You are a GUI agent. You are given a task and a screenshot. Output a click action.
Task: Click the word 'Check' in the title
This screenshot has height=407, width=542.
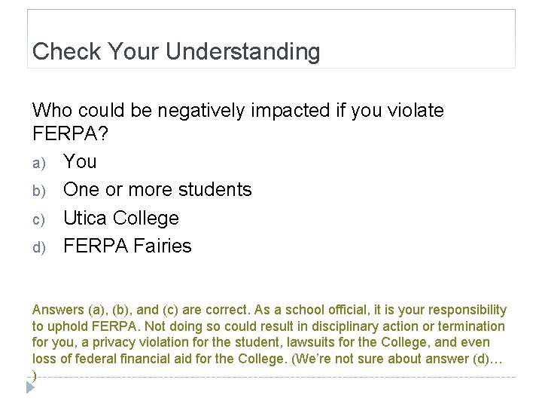[x=66, y=52]
